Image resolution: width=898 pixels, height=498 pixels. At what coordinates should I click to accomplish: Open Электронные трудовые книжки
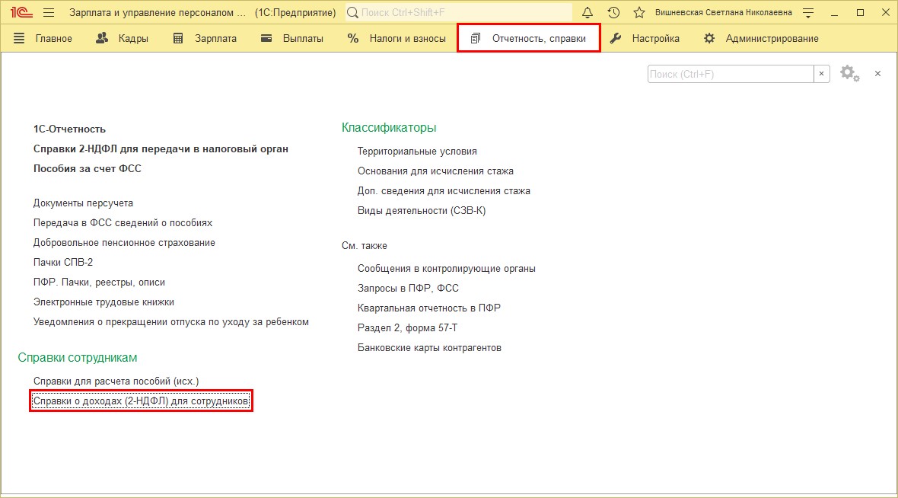[103, 302]
